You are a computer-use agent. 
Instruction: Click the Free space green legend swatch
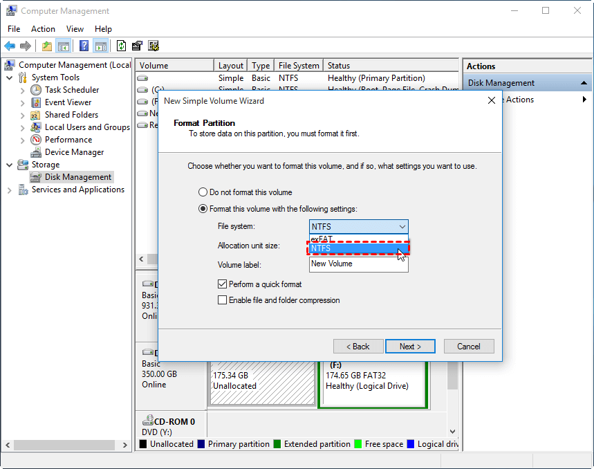tap(358, 443)
